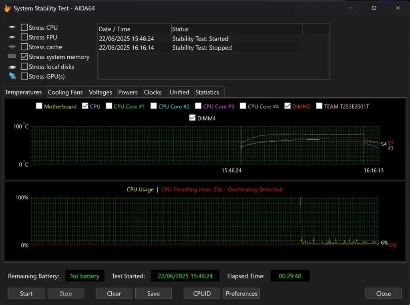Click the 57 DIMM2 temperature reading
The image size is (410, 305).
[391, 143]
